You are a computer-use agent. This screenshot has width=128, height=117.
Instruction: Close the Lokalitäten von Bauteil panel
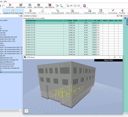[x=121, y=16]
